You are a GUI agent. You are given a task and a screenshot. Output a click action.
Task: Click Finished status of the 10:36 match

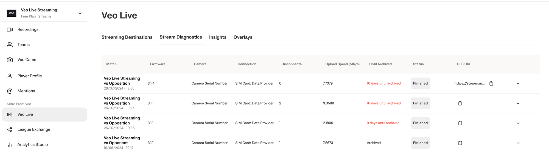[x=420, y=123]
